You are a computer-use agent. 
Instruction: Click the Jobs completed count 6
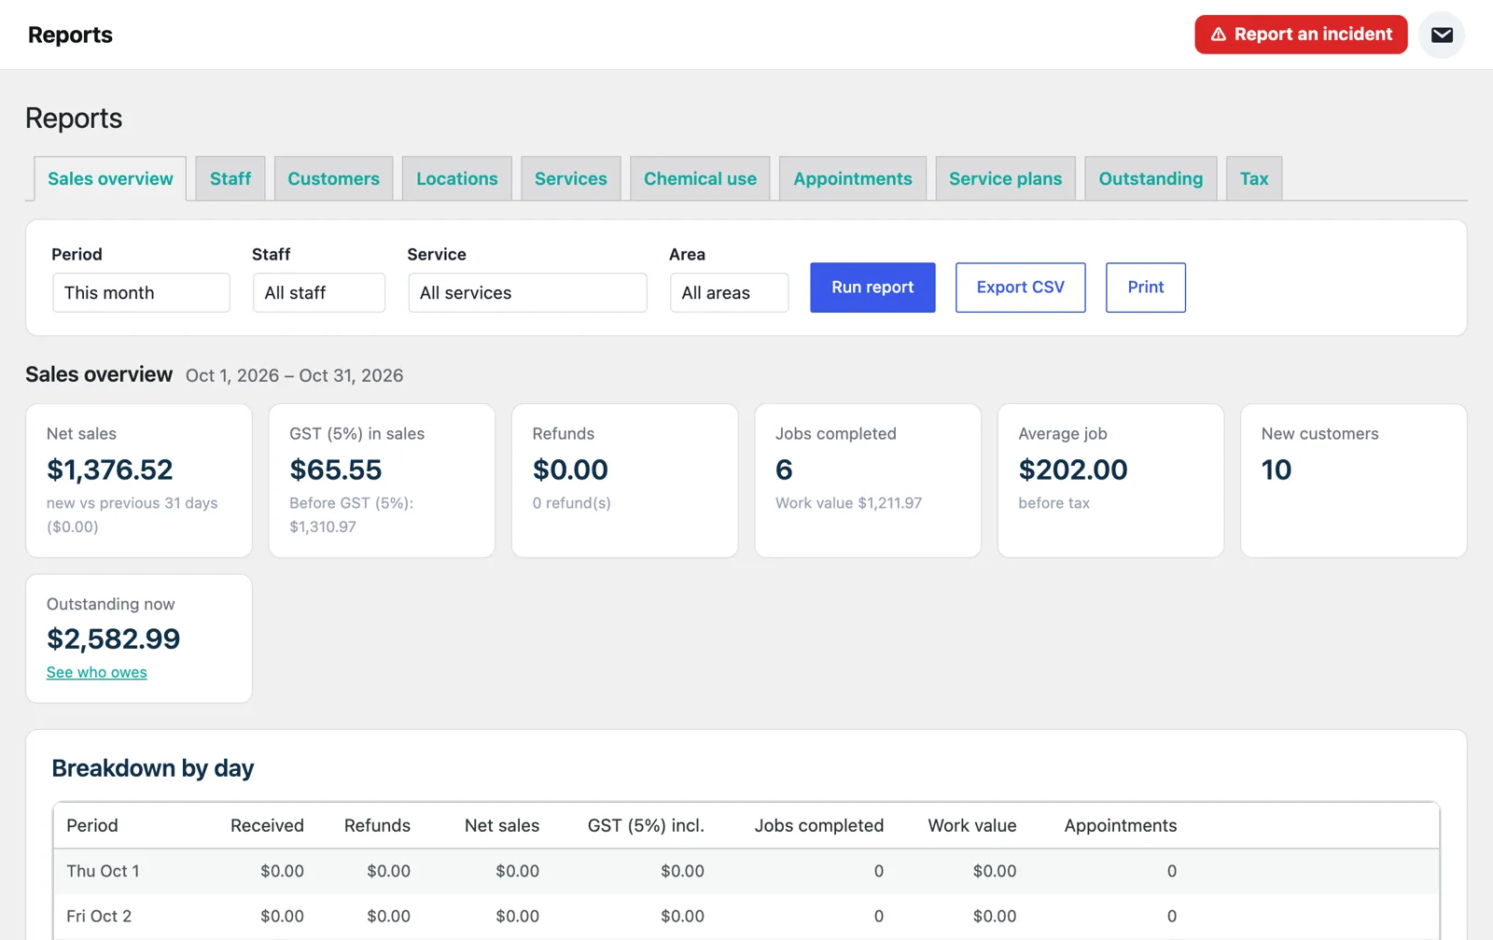pos(784,470)
